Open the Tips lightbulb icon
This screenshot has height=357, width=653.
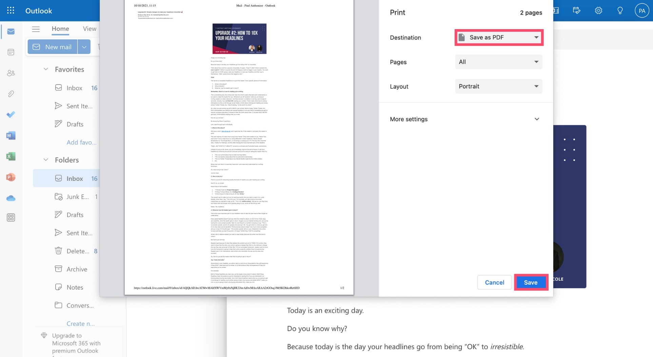[x=620, y=10]
